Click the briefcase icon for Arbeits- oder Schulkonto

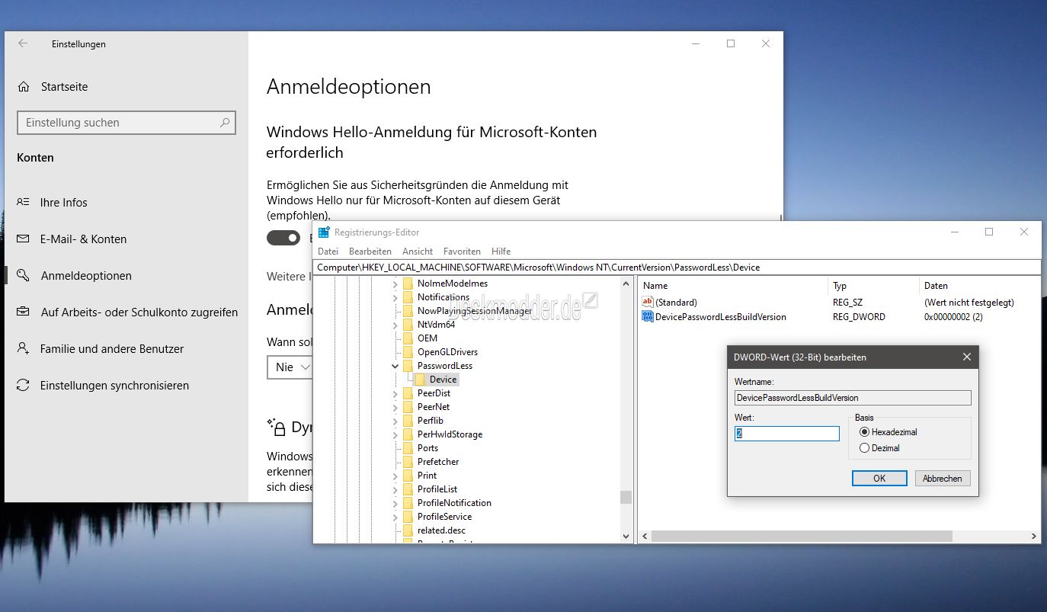point(24,312)
